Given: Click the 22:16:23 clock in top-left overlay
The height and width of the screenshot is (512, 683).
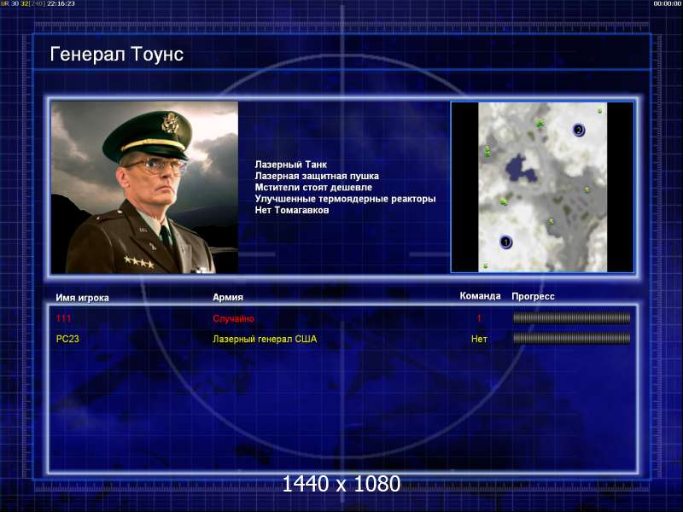Looking at the screenshot, I should pyautogui.click(x=61, y=3).
